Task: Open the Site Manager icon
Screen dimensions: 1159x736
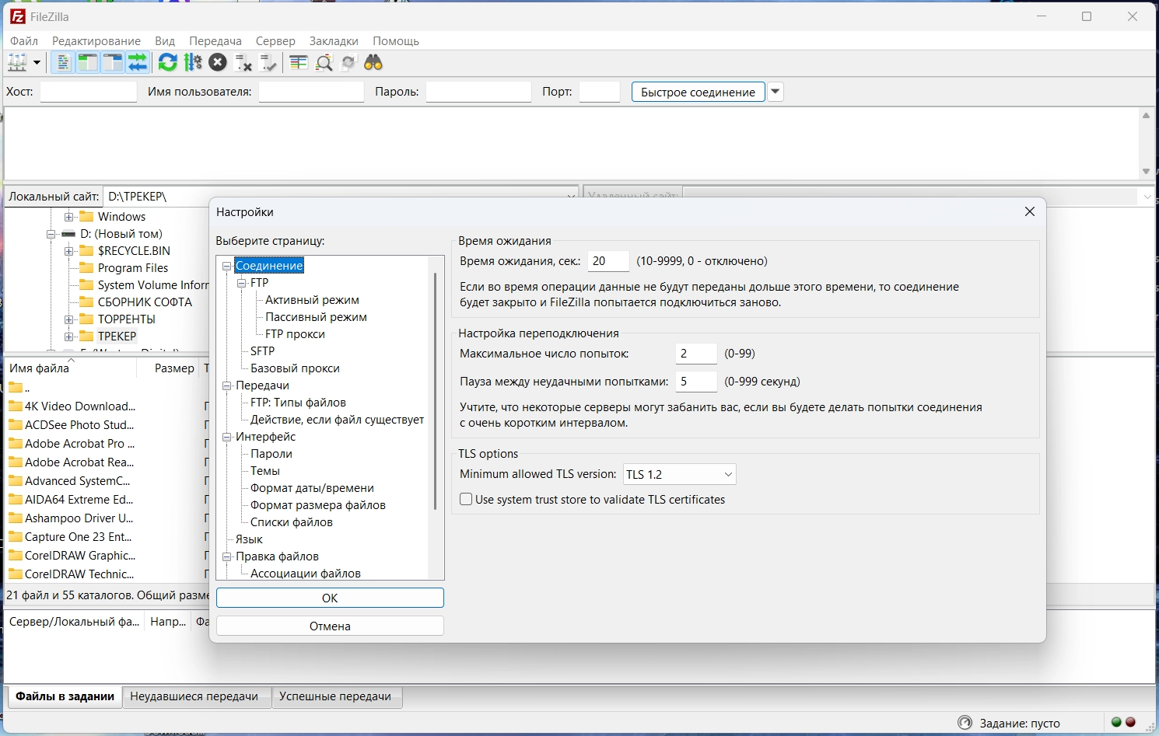Action: pyautogui.click(x=17, y=63)
